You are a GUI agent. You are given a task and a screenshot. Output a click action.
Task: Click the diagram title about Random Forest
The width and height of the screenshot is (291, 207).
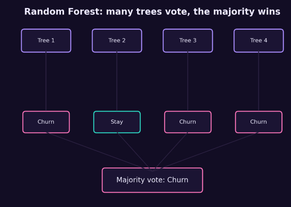click(152, 12)
